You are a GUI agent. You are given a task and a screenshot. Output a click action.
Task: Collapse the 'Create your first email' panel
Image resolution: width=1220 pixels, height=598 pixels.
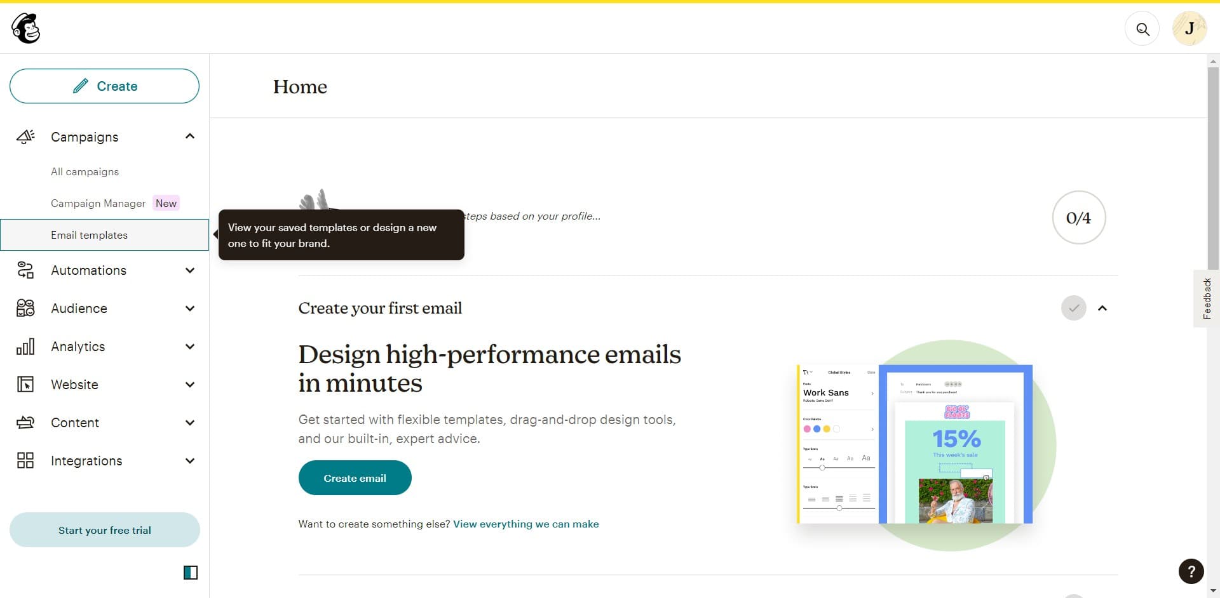pyautogui.click(x=1102, y=308)
